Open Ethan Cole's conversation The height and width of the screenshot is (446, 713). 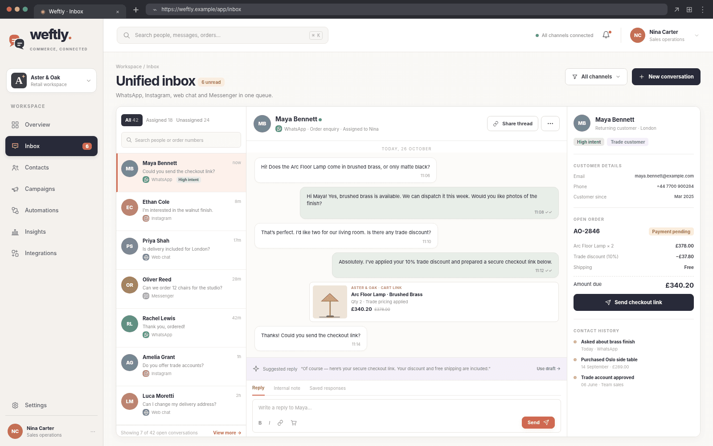tap(181, 211)
